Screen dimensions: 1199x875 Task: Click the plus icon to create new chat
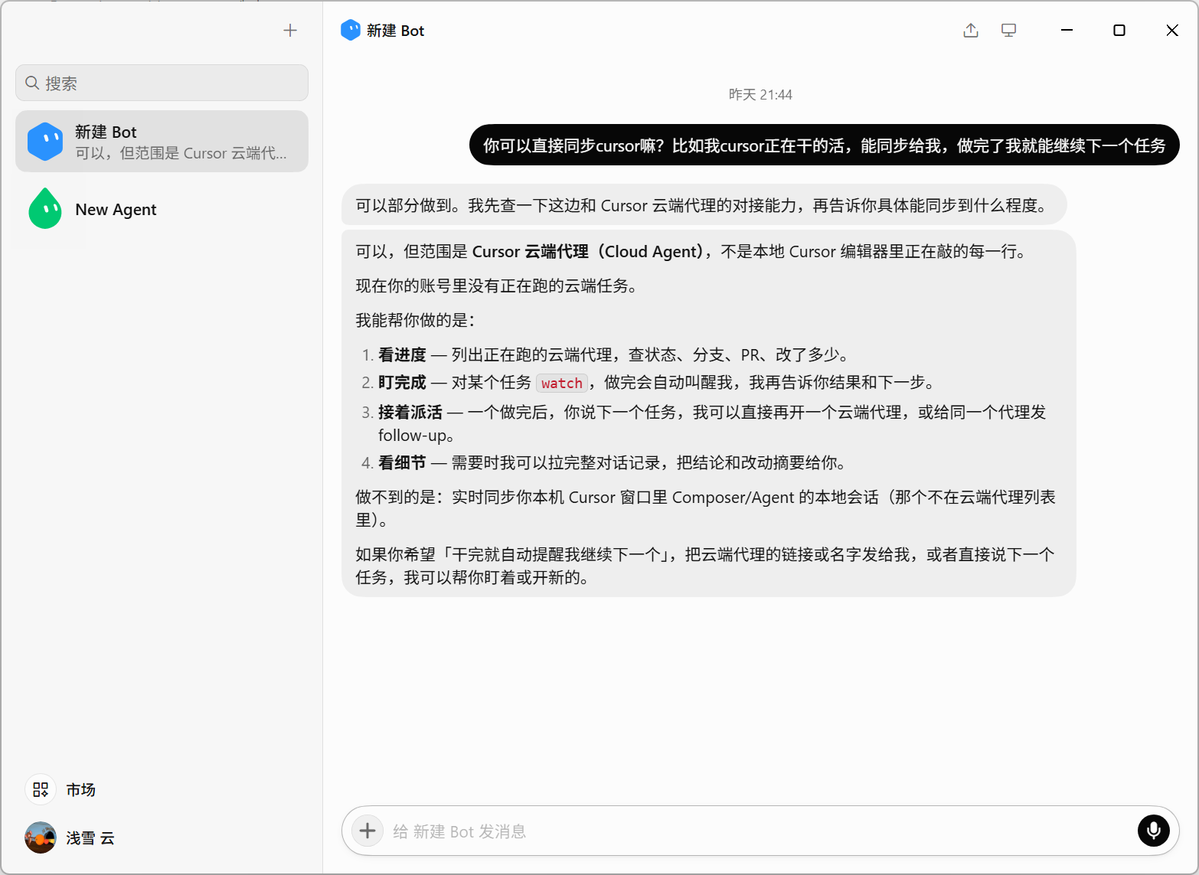click(290, 31)
